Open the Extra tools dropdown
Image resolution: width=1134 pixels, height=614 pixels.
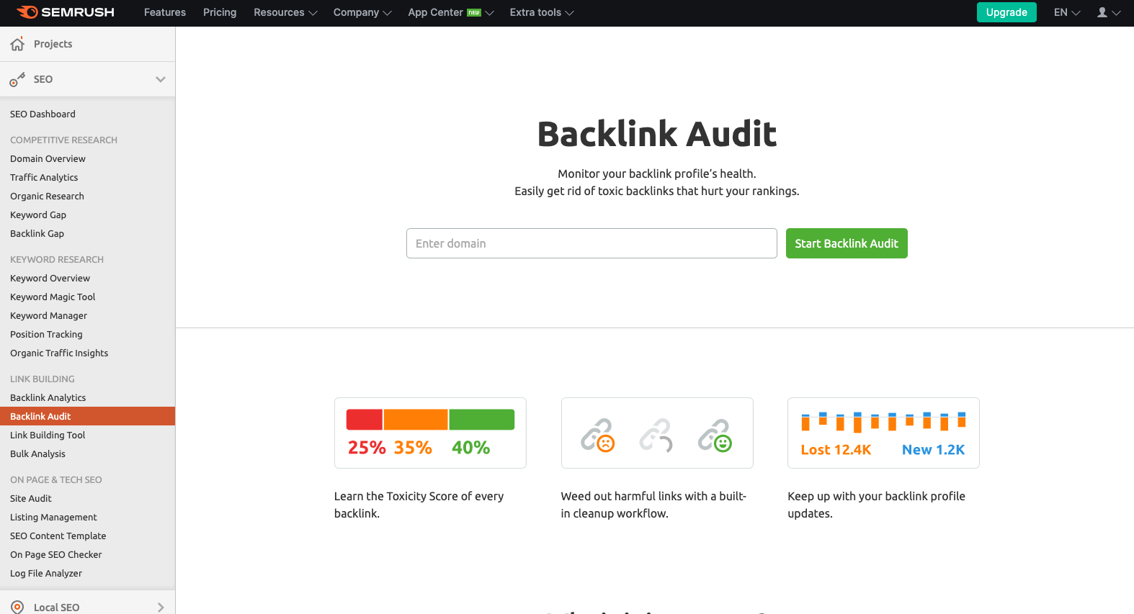pos(542,12)
